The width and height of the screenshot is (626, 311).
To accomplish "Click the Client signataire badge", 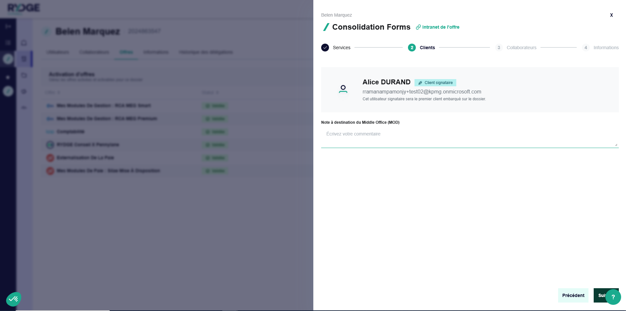I will [x=435, y=83].
